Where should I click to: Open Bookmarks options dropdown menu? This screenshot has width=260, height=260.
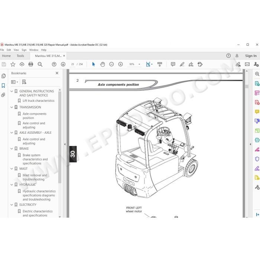(14, 82)
